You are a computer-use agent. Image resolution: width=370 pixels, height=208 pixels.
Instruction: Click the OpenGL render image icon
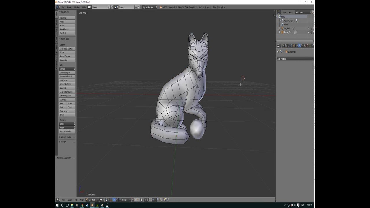tap(164, 200)
